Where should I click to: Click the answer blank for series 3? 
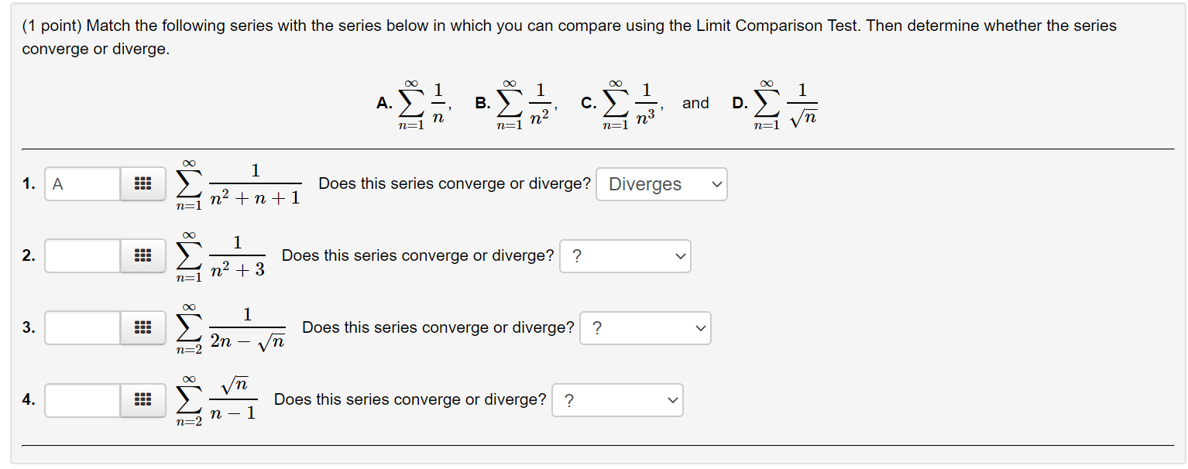(81, 327)
